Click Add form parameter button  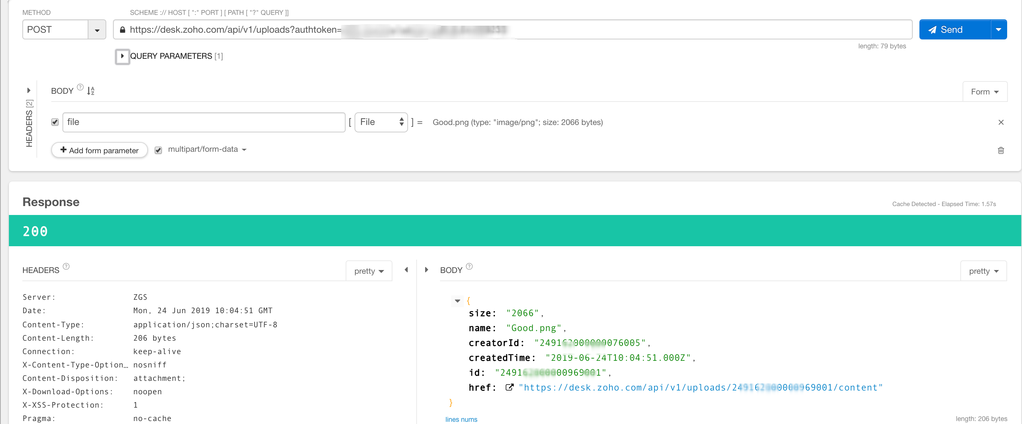[x=99, y=151]
